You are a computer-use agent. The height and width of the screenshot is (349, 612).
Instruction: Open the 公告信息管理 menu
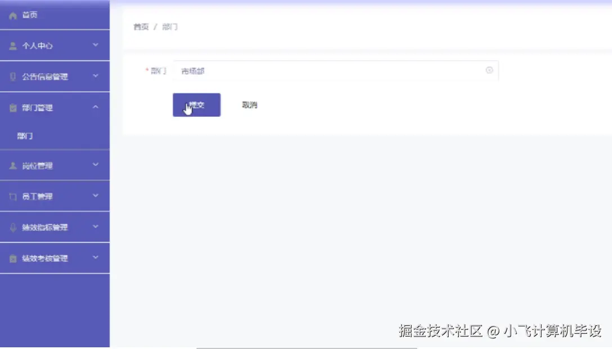55,76
